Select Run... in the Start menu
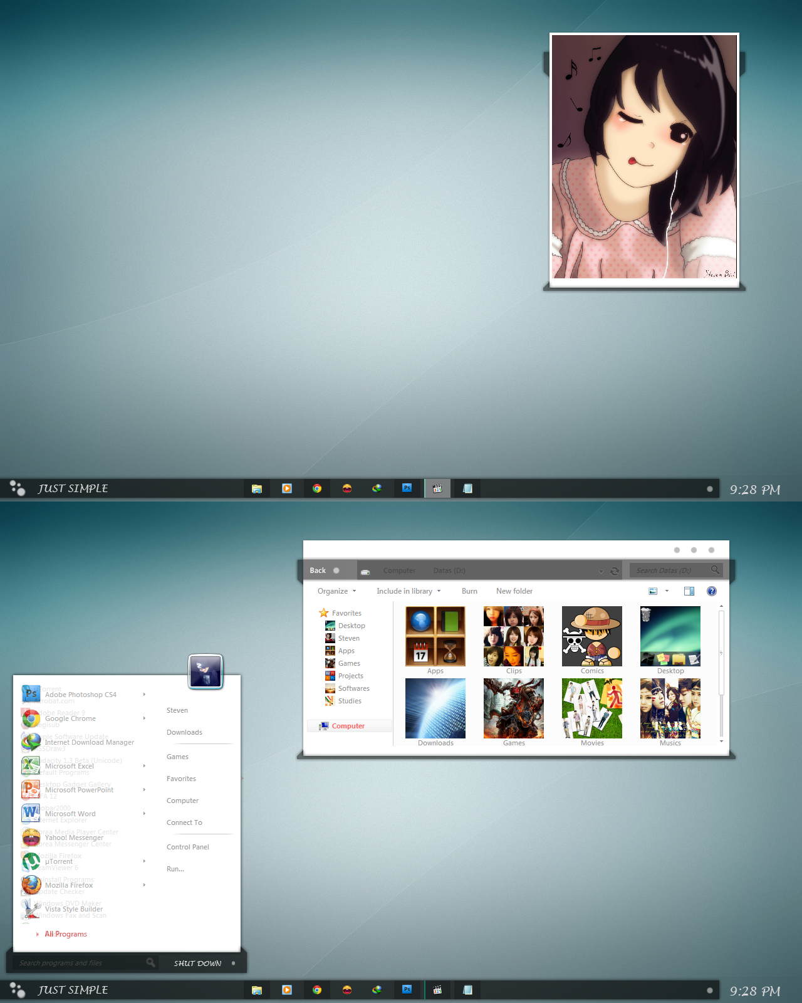802x1003 pixels. pos(175,869)
